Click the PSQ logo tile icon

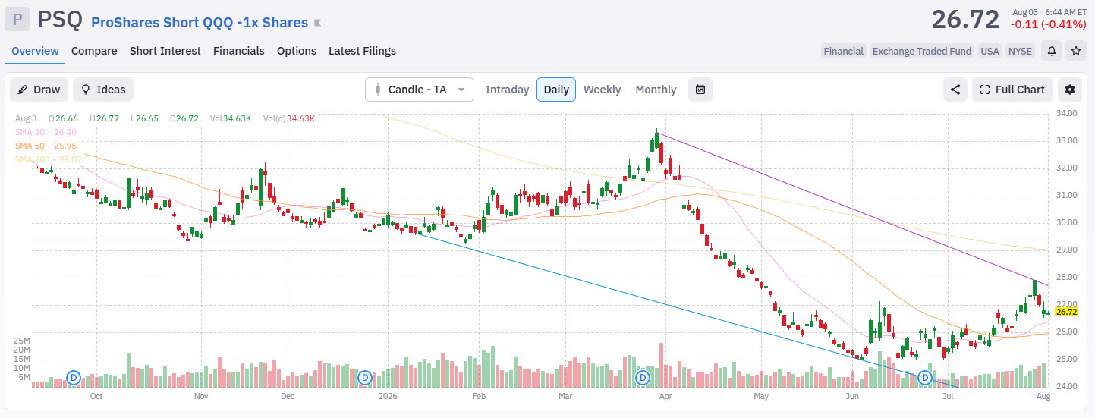click(17, 20)
